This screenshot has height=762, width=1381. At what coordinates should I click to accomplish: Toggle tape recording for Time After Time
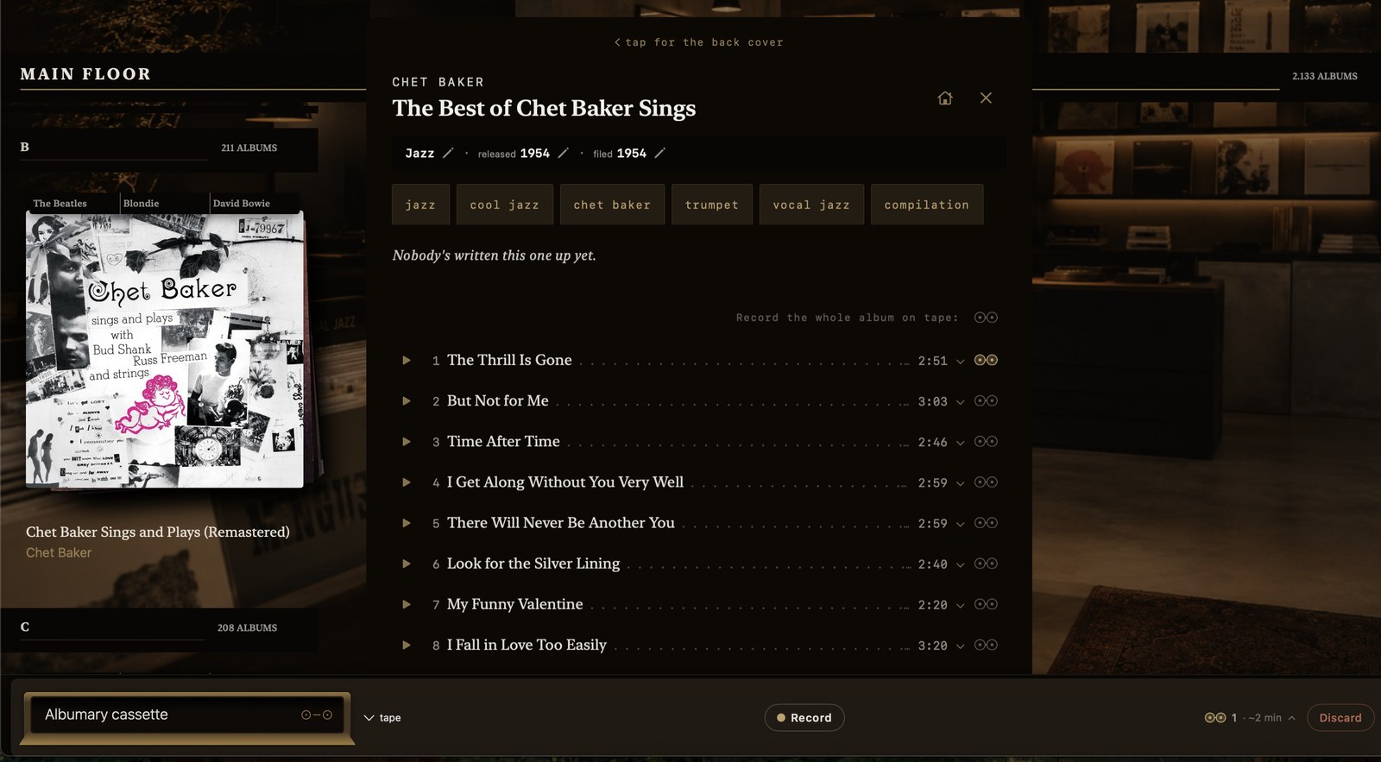coord(986,441)
